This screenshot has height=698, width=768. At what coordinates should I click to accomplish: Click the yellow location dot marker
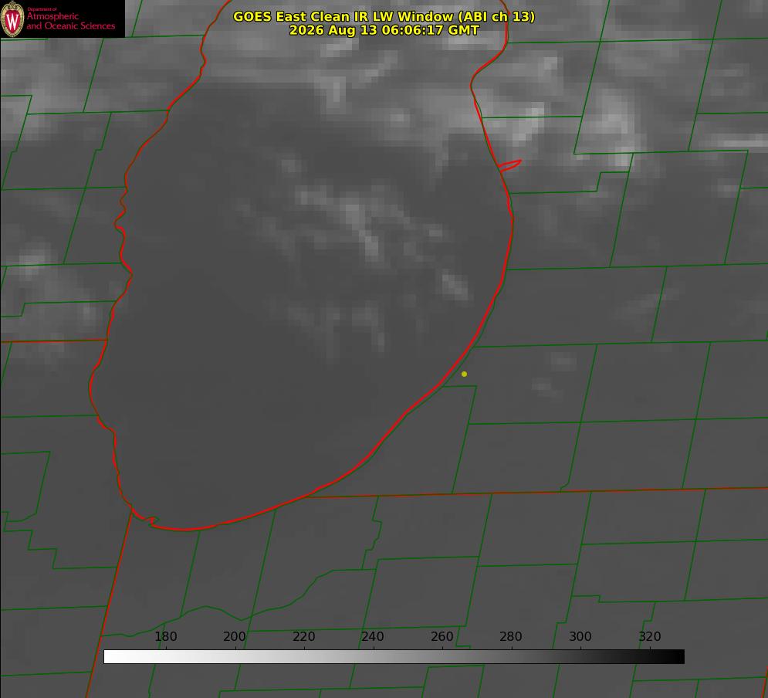(464, 374)
